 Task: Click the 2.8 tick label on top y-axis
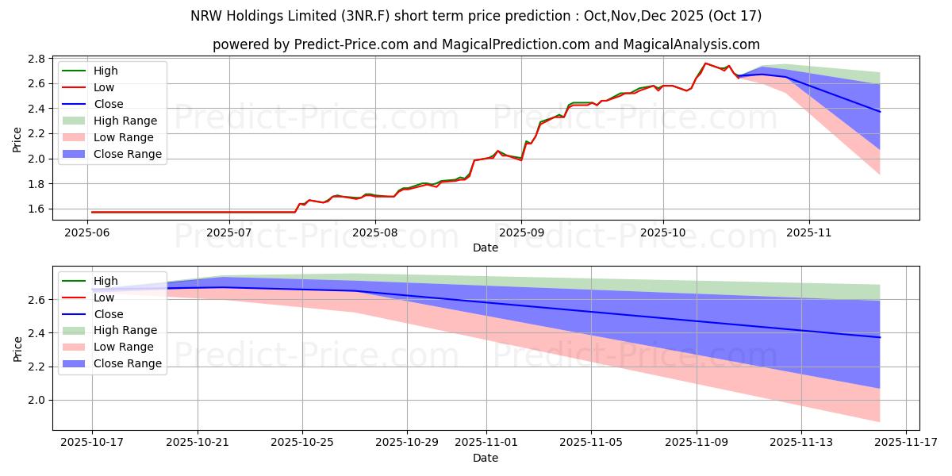click(x=35, y=59)
